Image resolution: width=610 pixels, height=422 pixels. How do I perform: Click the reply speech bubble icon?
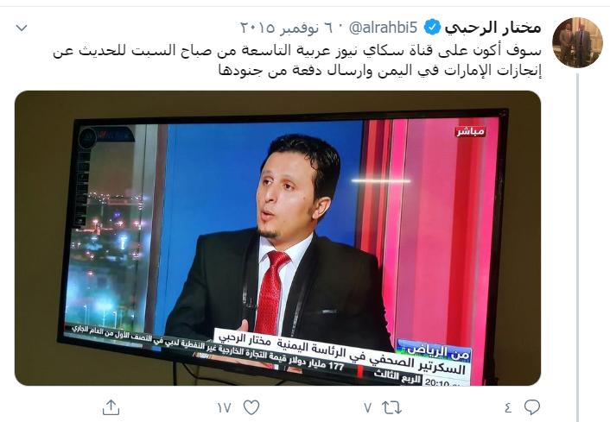[531, 407]
